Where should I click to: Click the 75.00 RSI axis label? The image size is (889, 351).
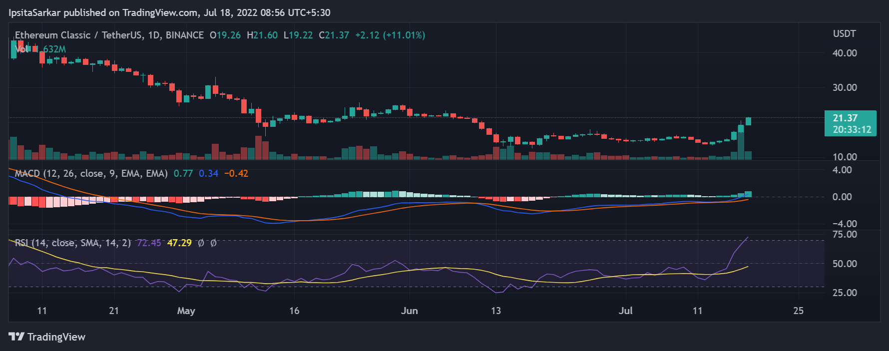point(845,234)
